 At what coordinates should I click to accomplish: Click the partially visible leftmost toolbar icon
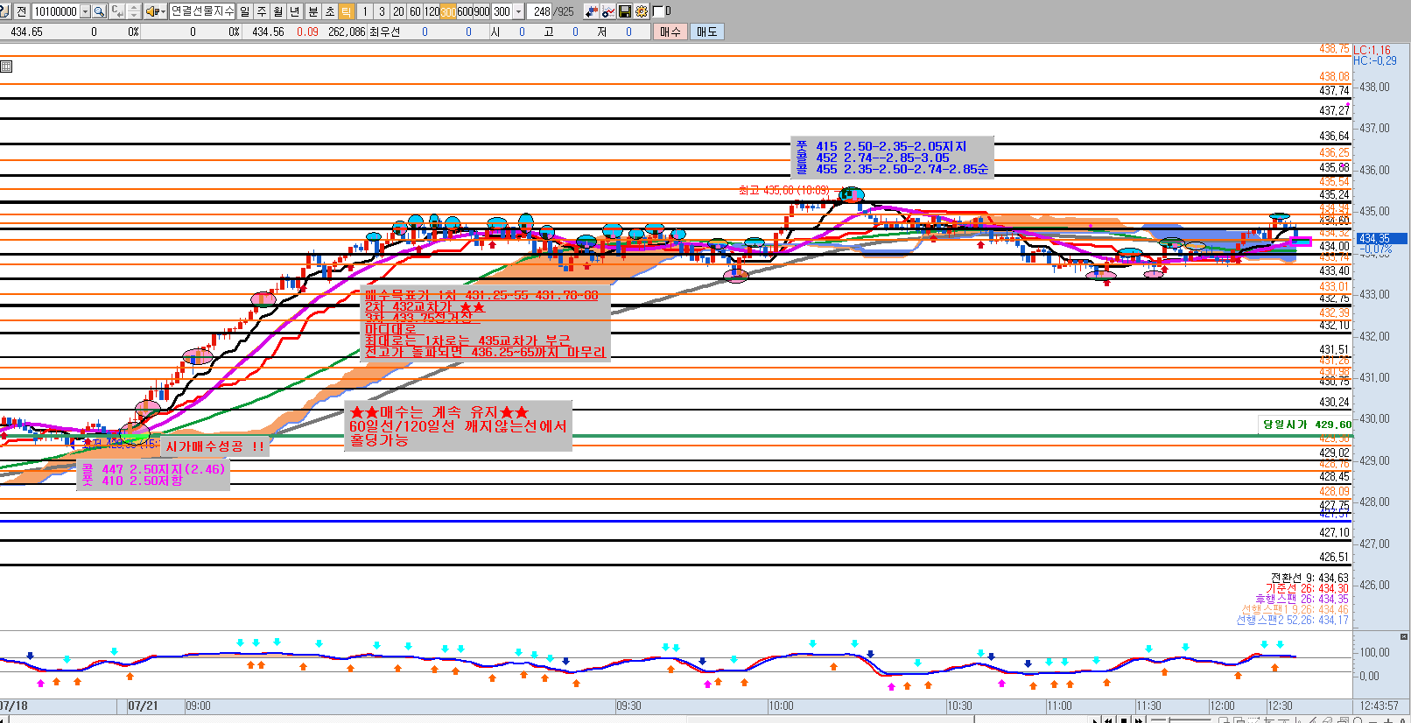tap(4, 11)
